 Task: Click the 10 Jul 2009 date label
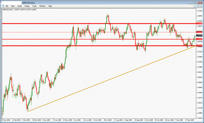[x=98, y=120]
